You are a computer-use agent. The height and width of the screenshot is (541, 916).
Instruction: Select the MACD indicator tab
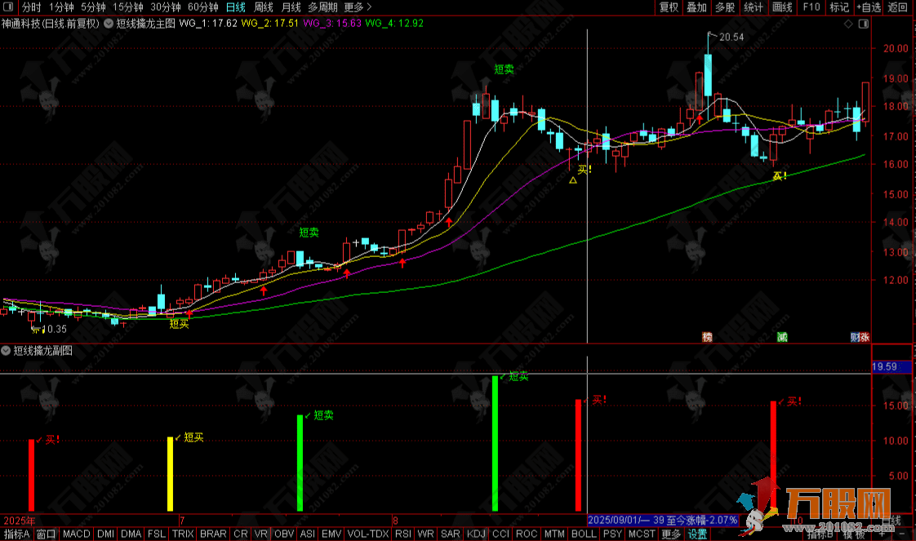(76, 534)
